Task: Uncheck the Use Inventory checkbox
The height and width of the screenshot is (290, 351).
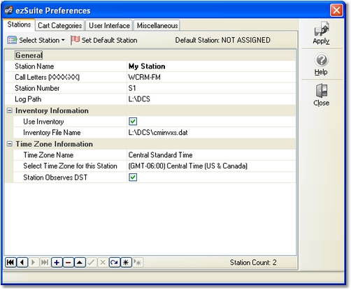Action: pos(133,122)
